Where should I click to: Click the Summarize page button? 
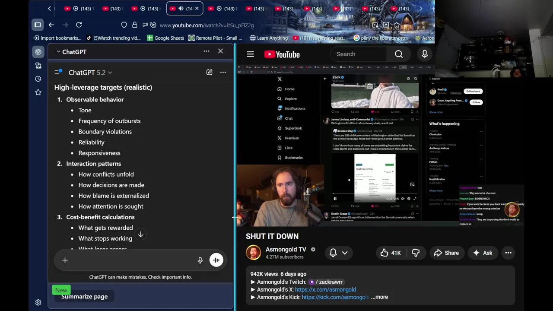click(84, 296)
